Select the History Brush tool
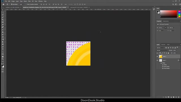Screen dimensions: 181x102 [x=3, y=35]
